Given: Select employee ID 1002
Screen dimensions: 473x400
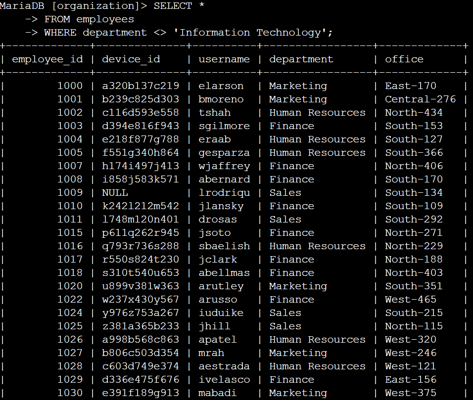Looking at the screenshot, I should (70, 113).
